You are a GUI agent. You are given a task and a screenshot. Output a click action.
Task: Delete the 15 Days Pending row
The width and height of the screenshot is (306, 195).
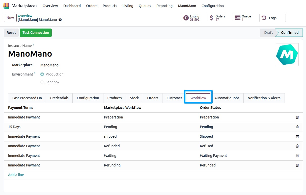click(297, 127)
